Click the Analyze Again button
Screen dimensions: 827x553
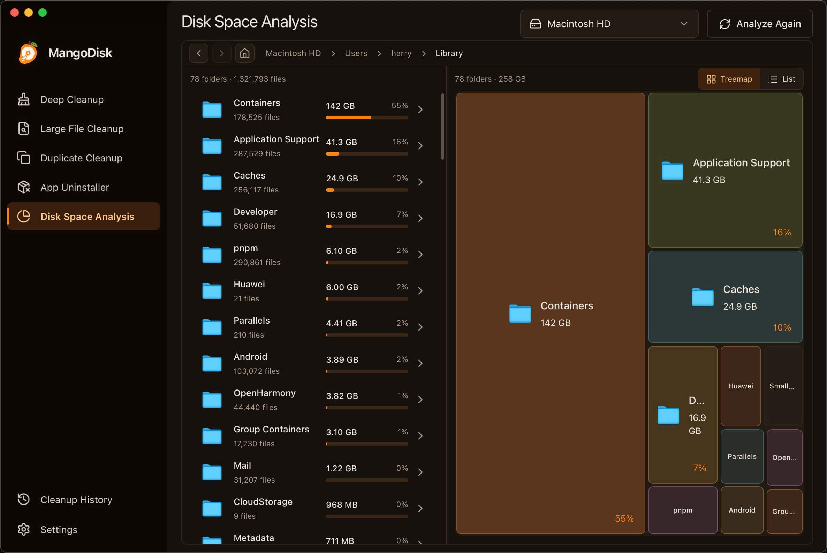[760, 24]
